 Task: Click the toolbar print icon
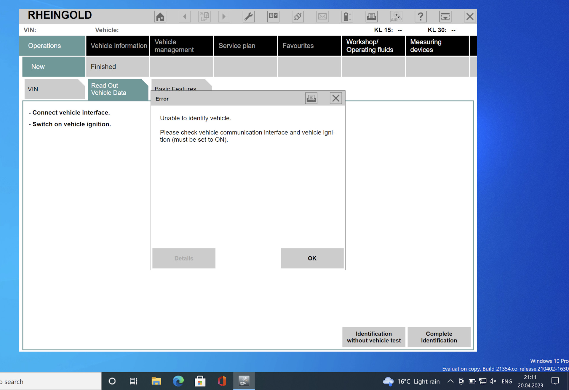372,17
